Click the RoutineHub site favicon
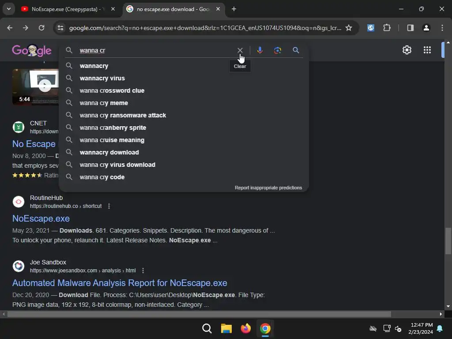This screenshot has height=339, width=452. pos(19,202)
